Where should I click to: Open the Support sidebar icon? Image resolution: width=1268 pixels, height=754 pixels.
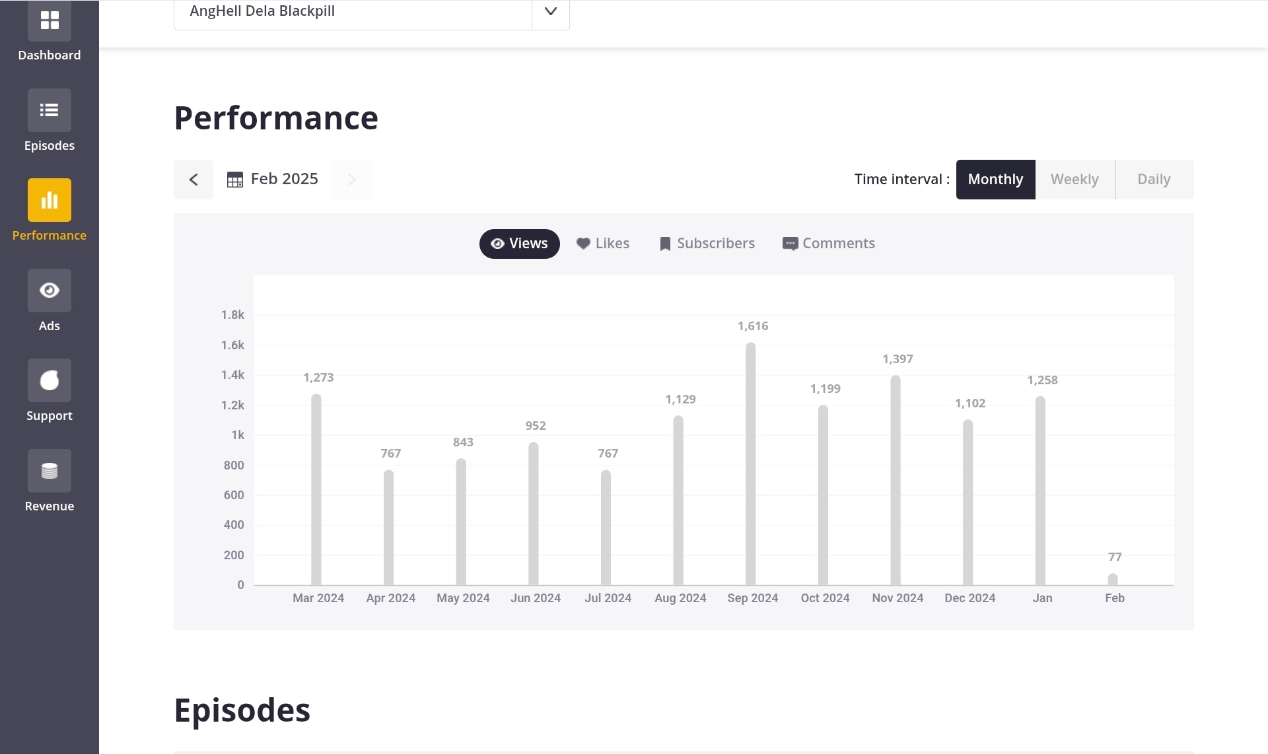coord(50,380)
